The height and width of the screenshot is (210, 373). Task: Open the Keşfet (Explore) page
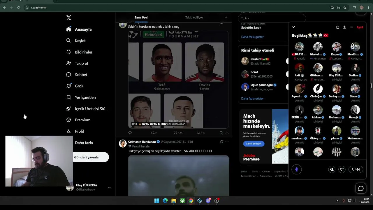76,41
